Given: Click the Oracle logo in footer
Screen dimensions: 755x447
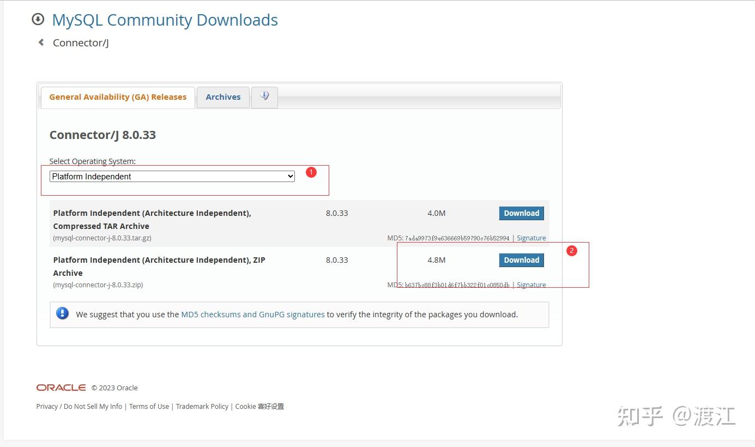Looking at the screenshot, I should (61, 388).
